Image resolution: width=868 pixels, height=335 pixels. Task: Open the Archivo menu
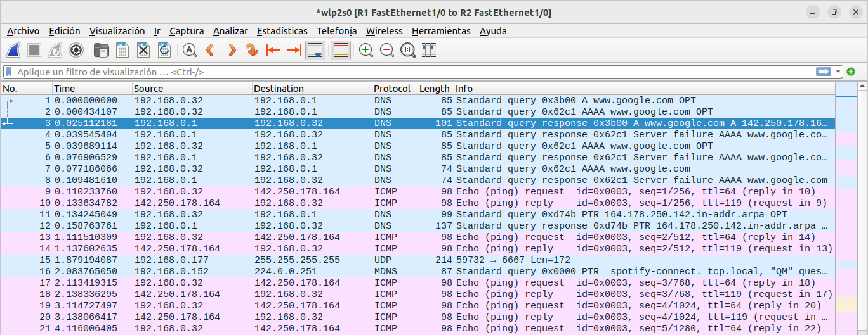pyautogui.click(x=23, y=30)
